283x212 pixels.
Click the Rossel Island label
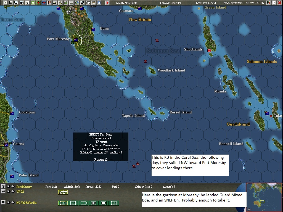[181, 112]
